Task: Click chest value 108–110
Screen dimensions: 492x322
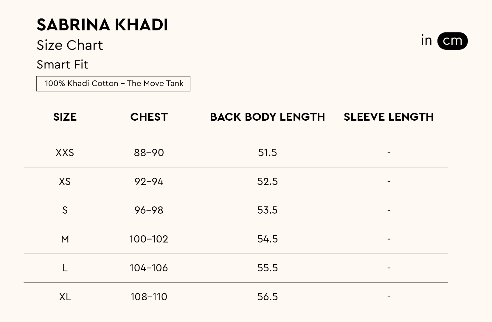Action: tap(149, 297)
